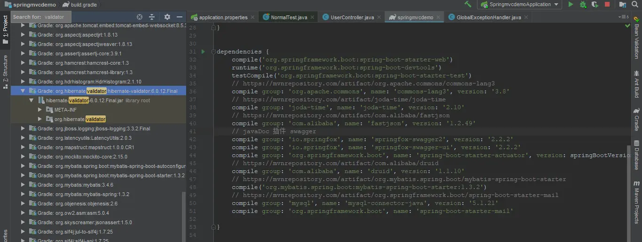642x242 pixels.
Task: Click the scroll-from-source target icon in Project panel
Action: [140, 17]
